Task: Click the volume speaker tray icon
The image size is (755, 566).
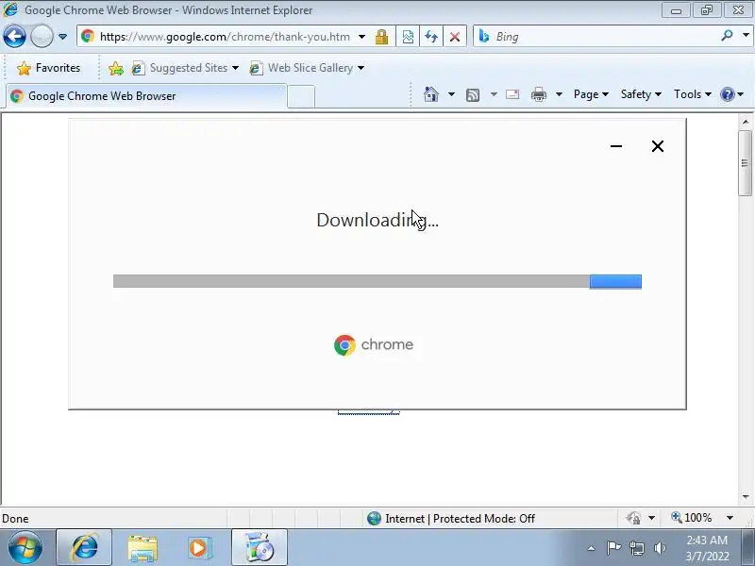Action: [660, 548]
